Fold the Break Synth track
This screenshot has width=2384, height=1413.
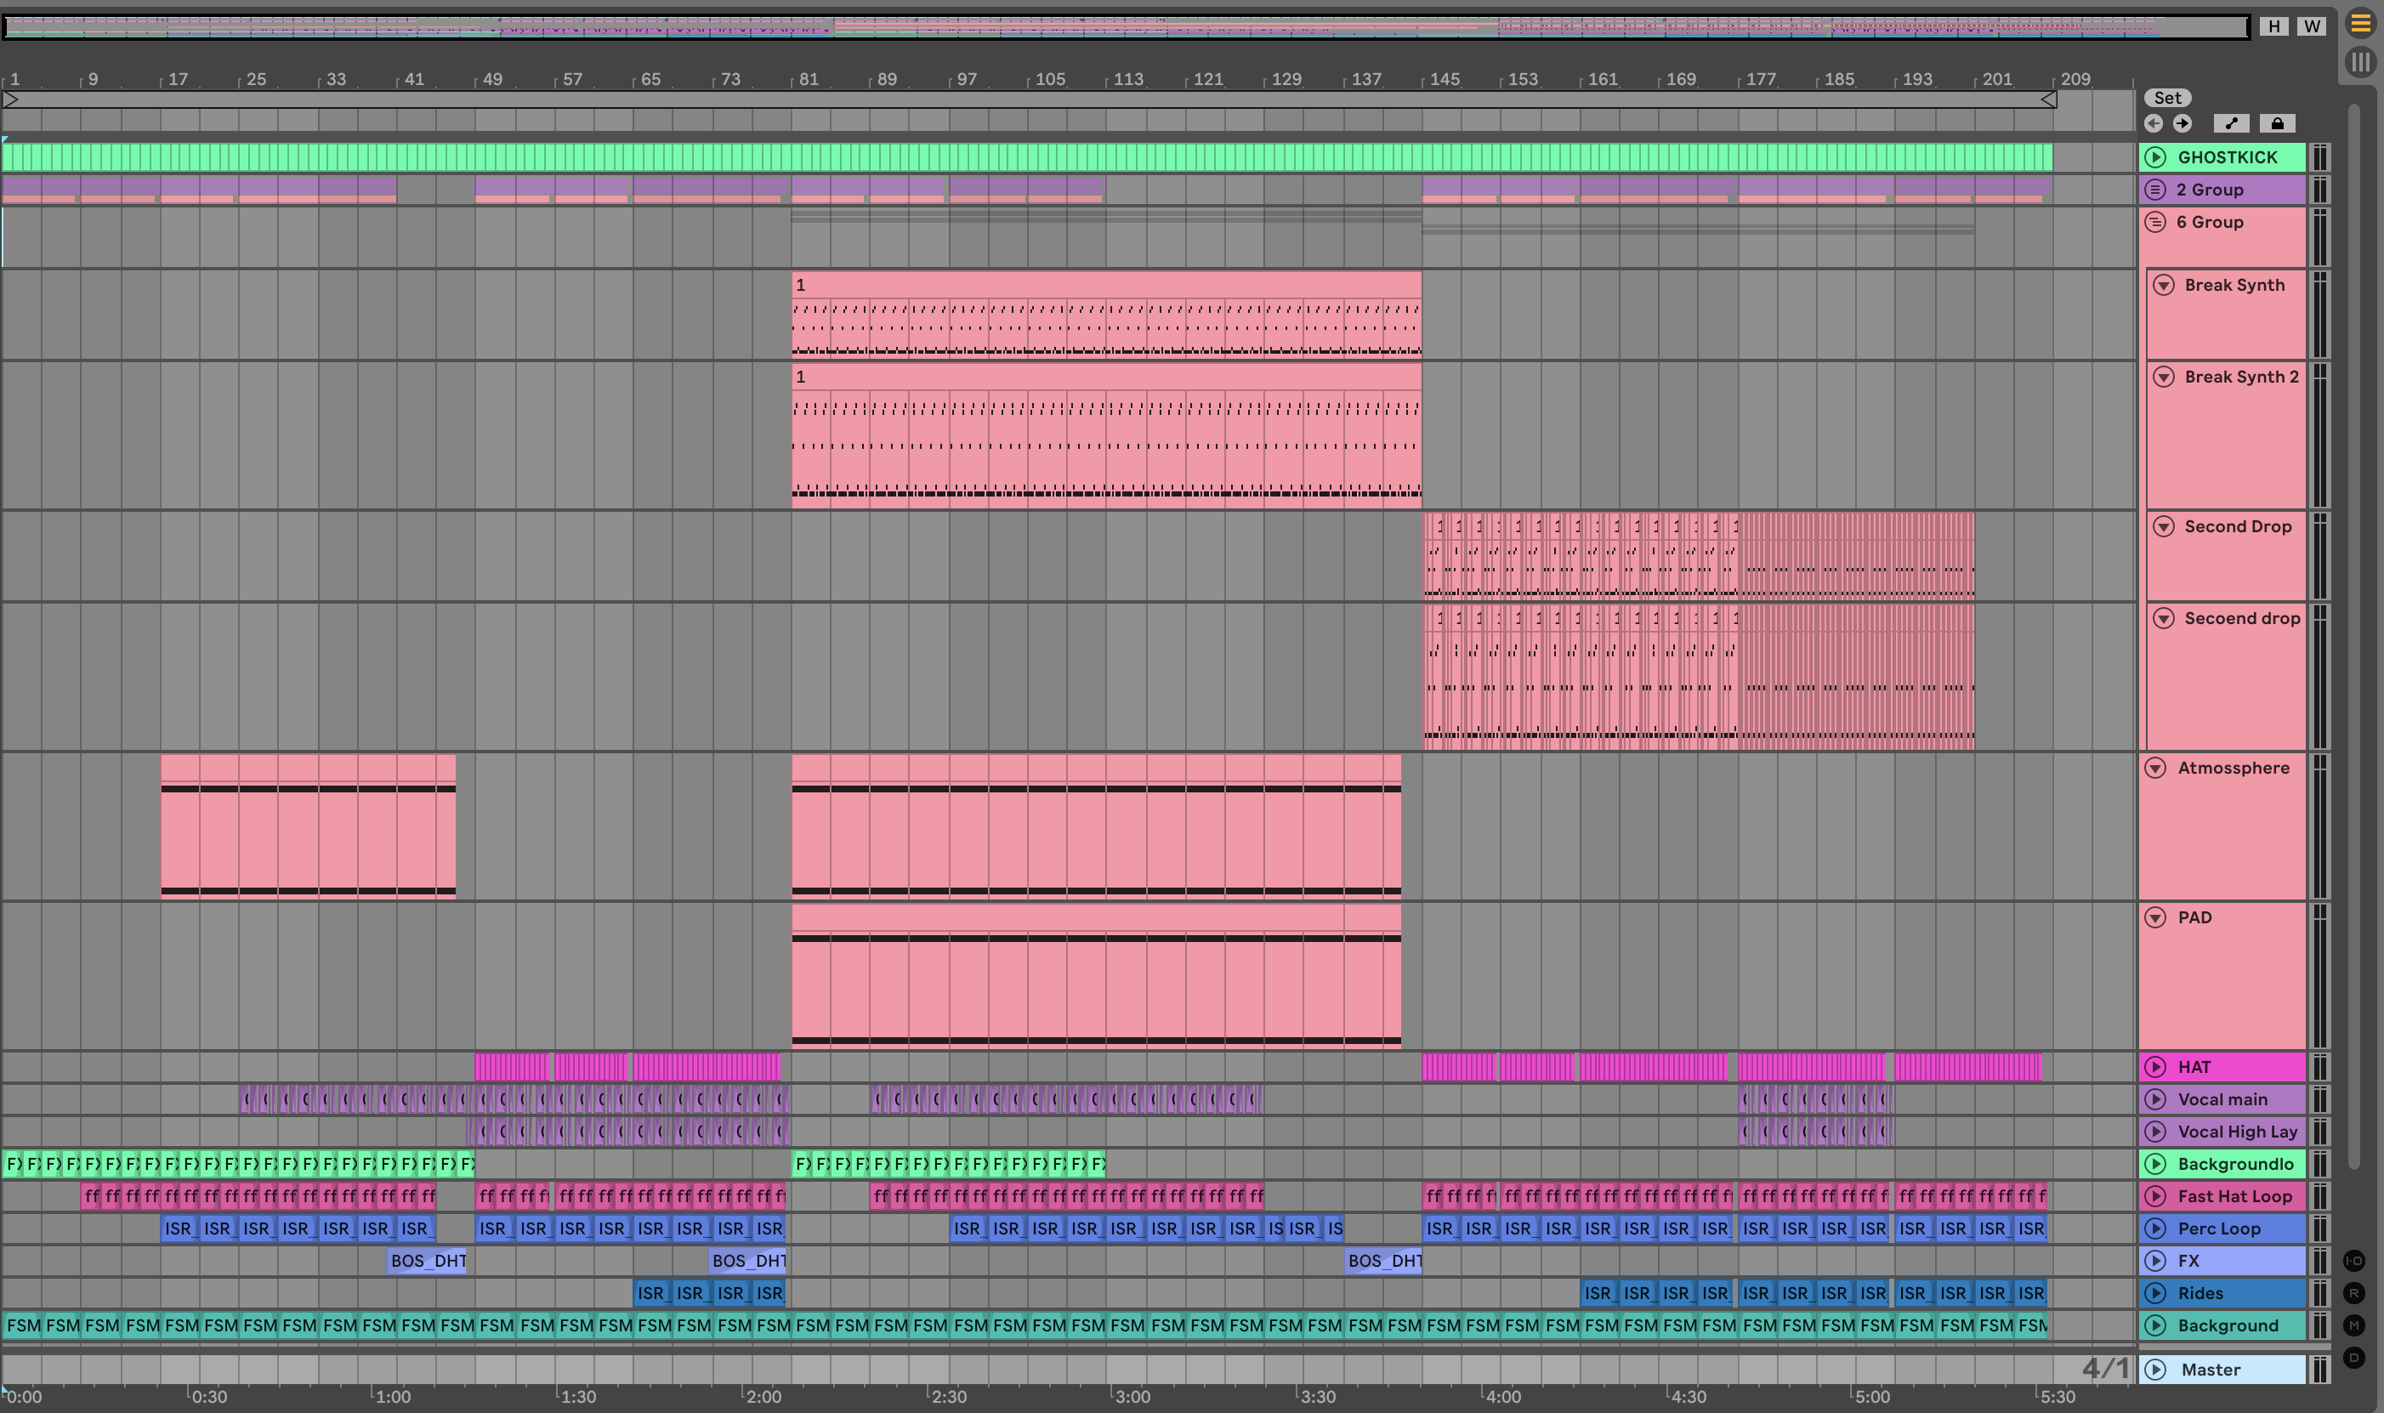2164,286
